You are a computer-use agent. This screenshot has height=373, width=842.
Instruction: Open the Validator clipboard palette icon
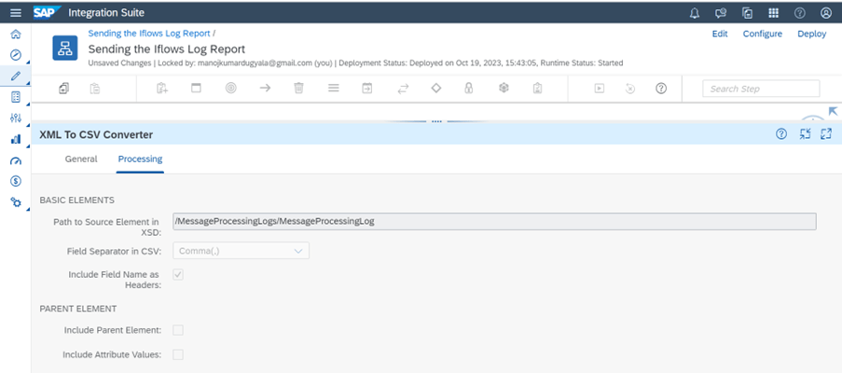click(x=537, y=89)
